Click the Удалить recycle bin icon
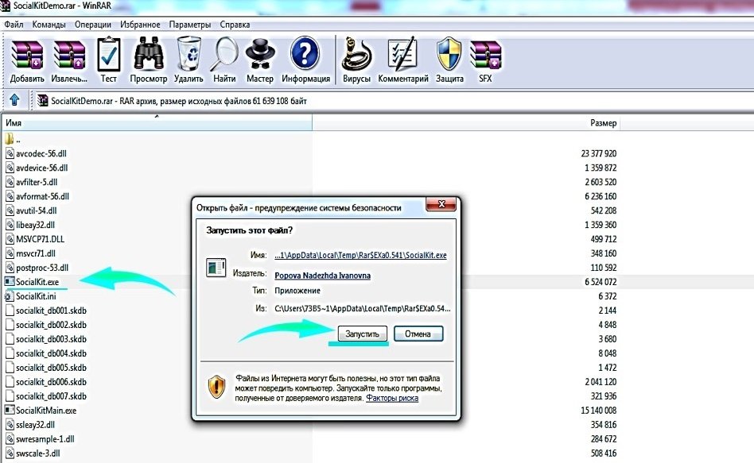This screenshot has width=754, height=463. 188,54
